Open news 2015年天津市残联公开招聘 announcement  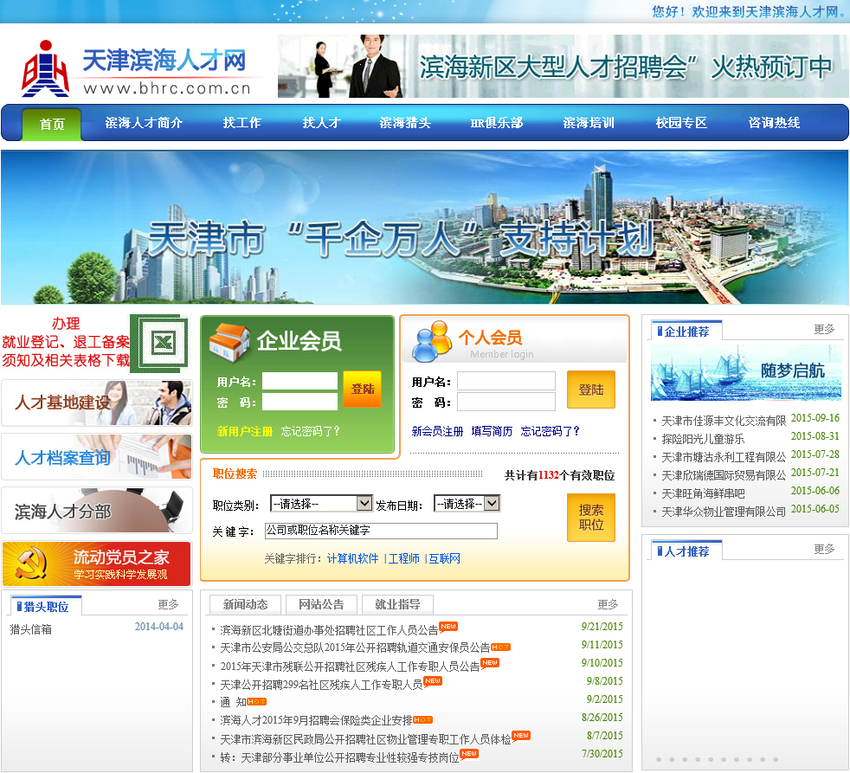350,667
